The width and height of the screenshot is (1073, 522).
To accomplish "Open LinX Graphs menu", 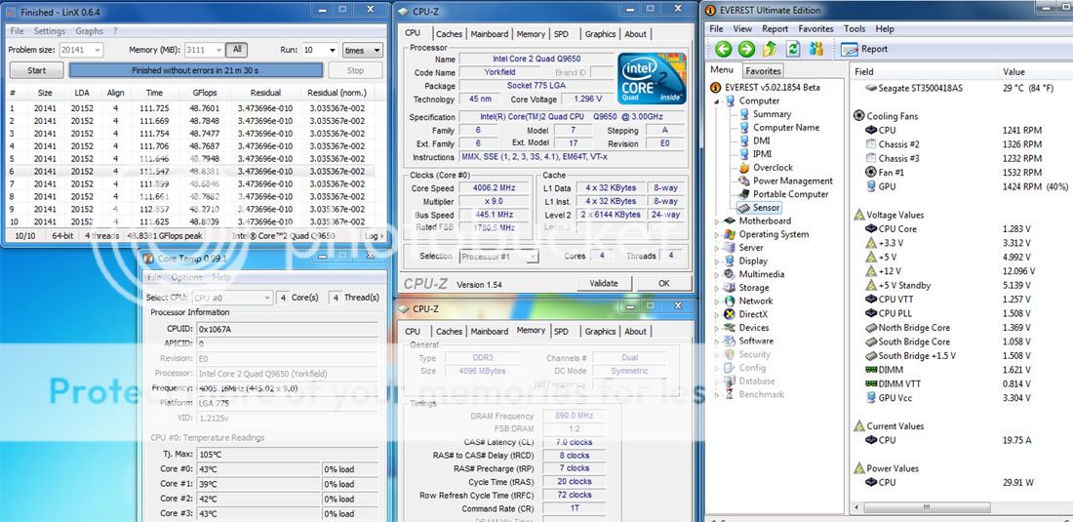I will pos(90,31).
